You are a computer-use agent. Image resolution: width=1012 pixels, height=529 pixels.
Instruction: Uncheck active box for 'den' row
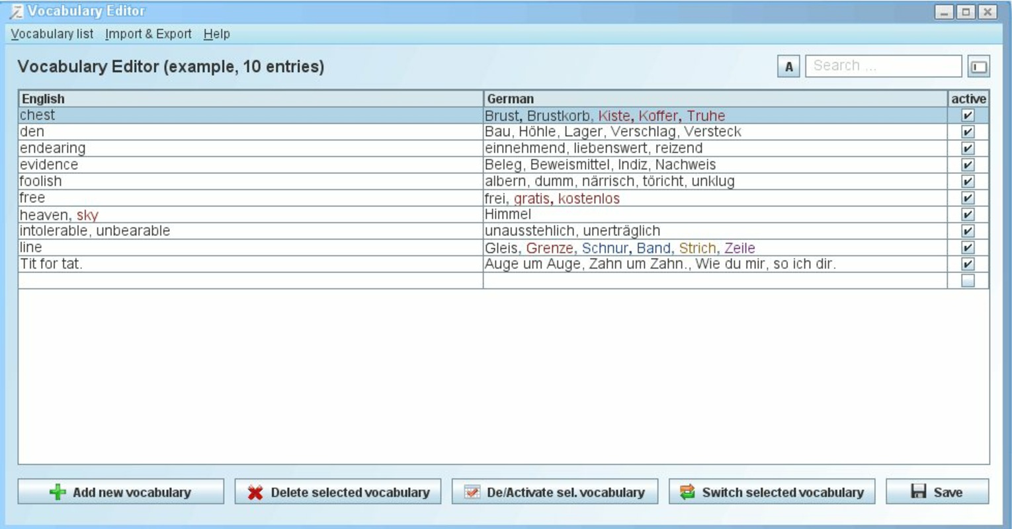tap(968, 132)
